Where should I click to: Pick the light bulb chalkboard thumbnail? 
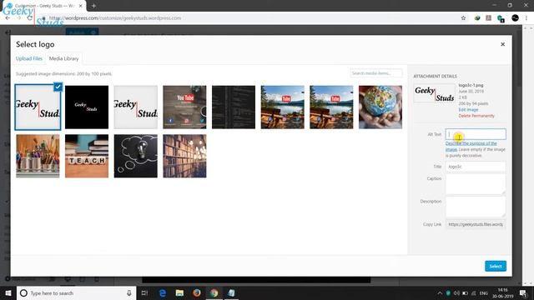(135, 156)
